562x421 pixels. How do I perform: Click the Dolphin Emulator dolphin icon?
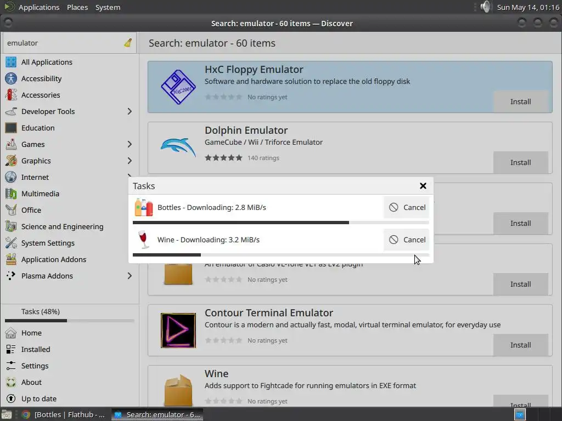pos(178,147)
